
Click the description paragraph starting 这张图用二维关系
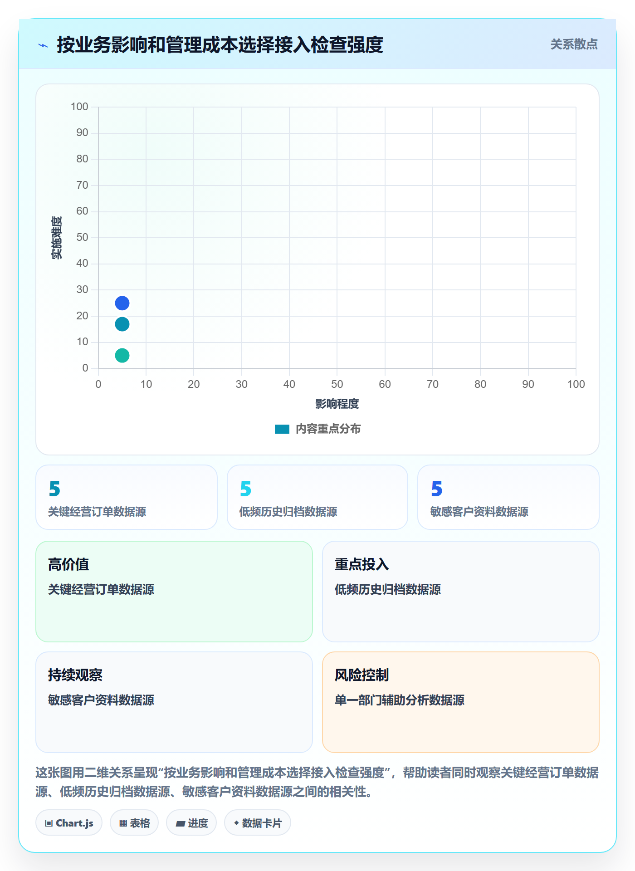tap(317, 782)
